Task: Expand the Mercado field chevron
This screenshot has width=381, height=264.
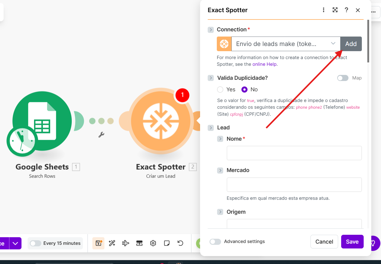Action: tap(220, 171)
